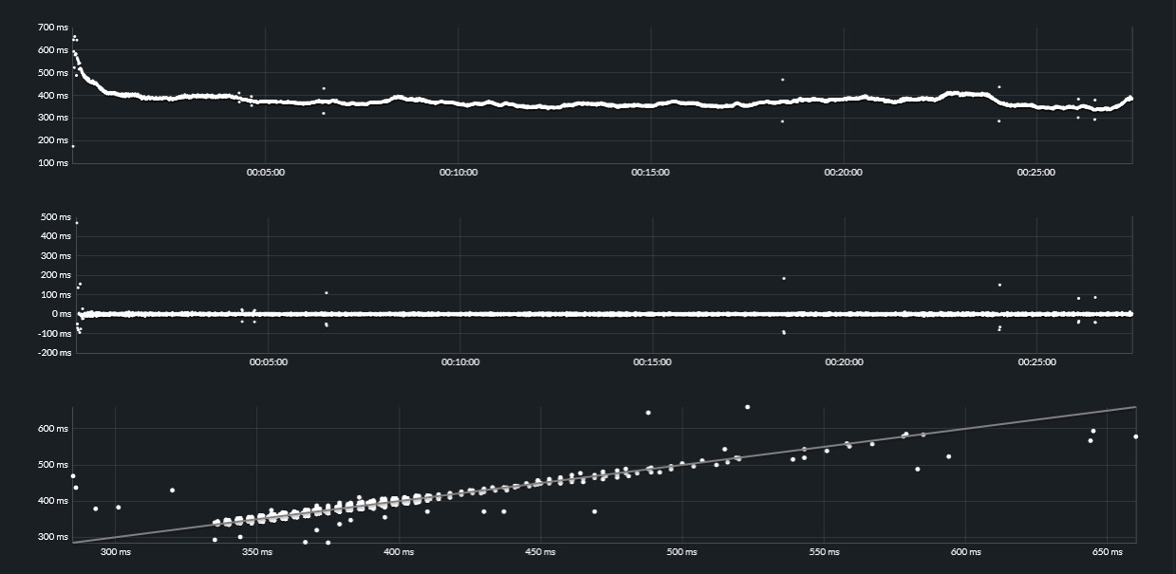Select the "350 ms" x-axis label

pyautogui.click(x=255, y=551)
